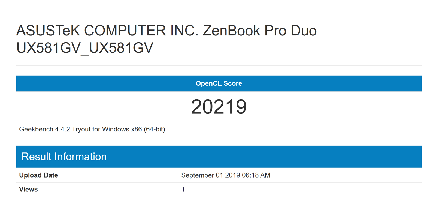The image size is (436, 201).
Task: Click the word Information in section header
Action: 80,157
